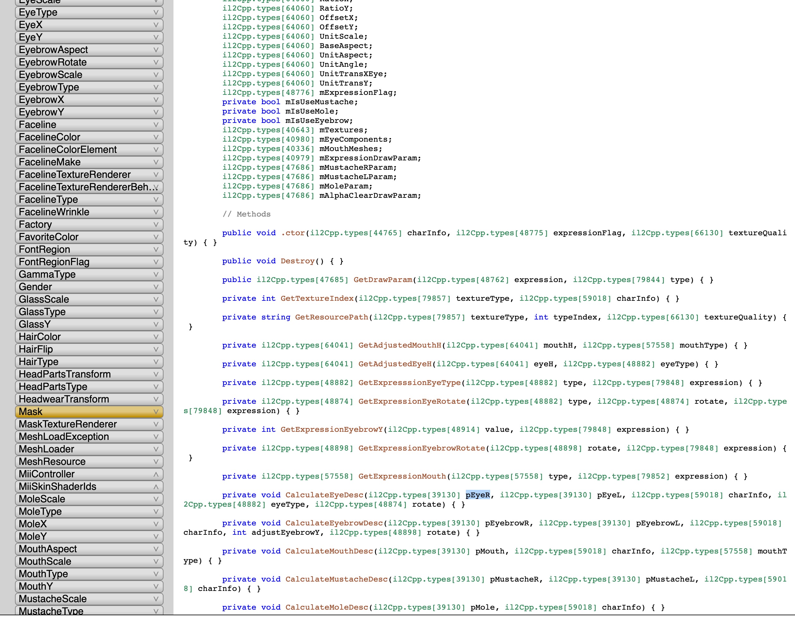Expand the Factory item chevron
This screenshot has width=795, height=619.
point(156,225)
